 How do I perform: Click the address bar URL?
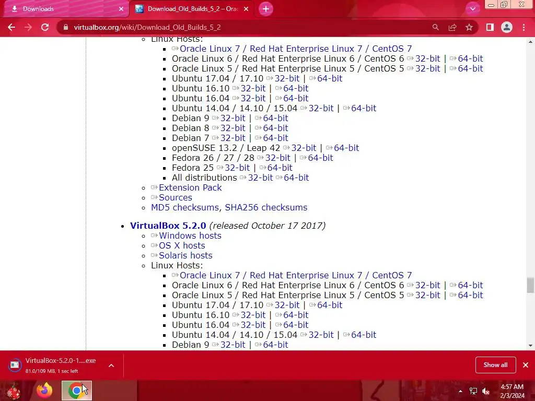point(147,27)
